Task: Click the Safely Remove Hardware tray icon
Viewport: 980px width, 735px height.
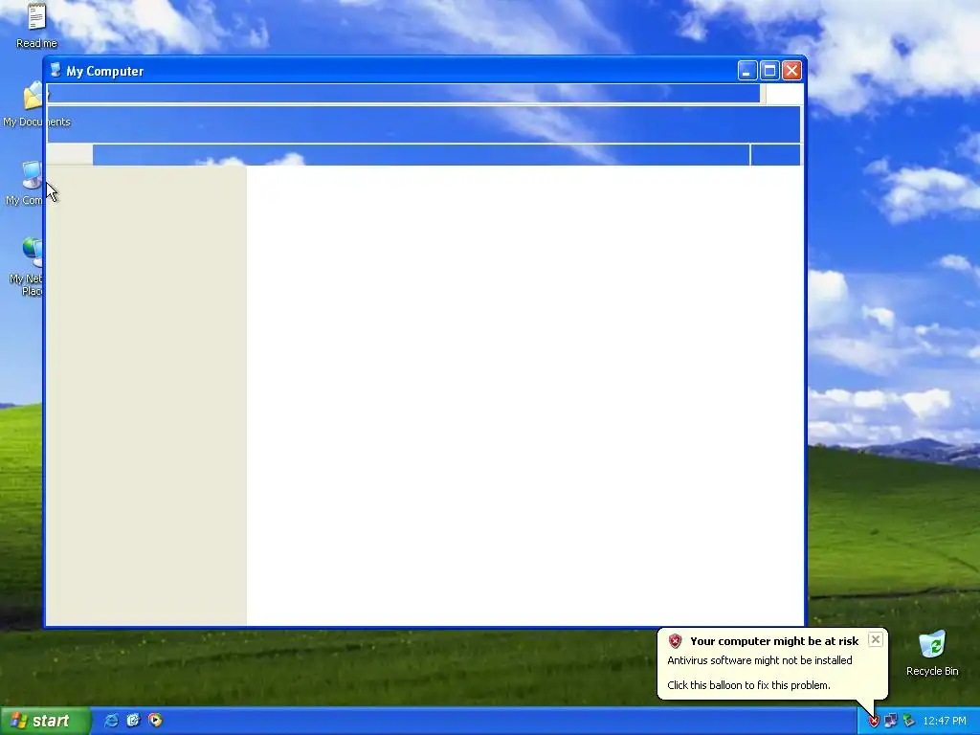Action: pos(908,722)
